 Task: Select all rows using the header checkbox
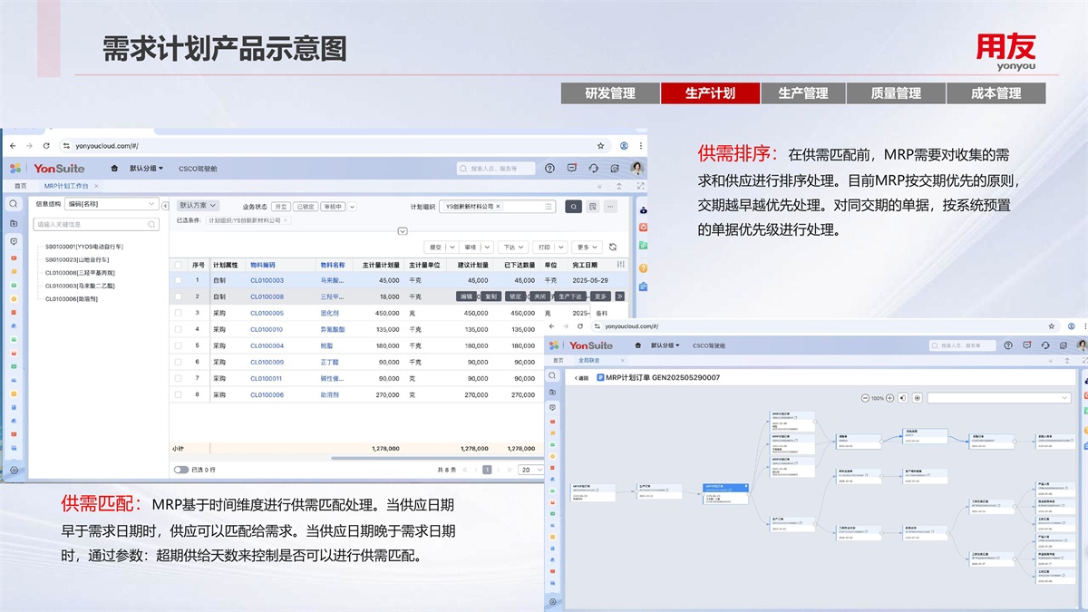[179, 265]
